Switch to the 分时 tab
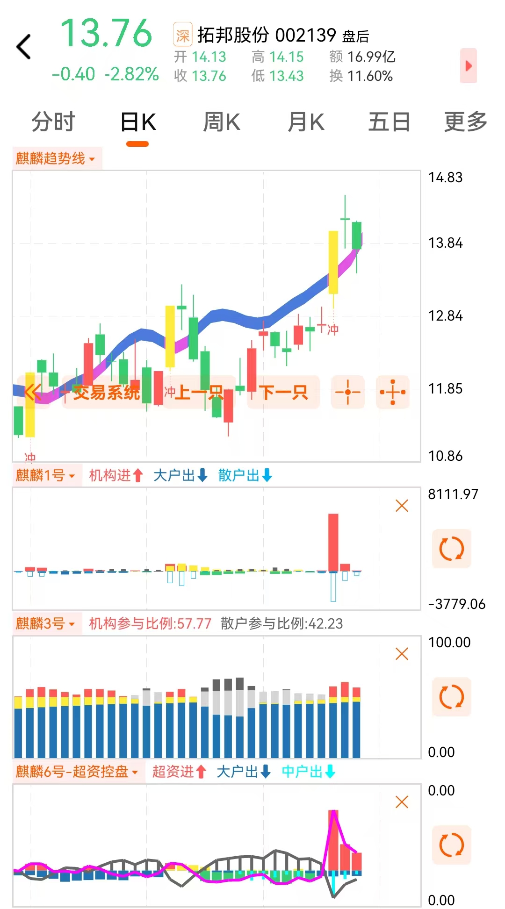 [x=53, y=122]
